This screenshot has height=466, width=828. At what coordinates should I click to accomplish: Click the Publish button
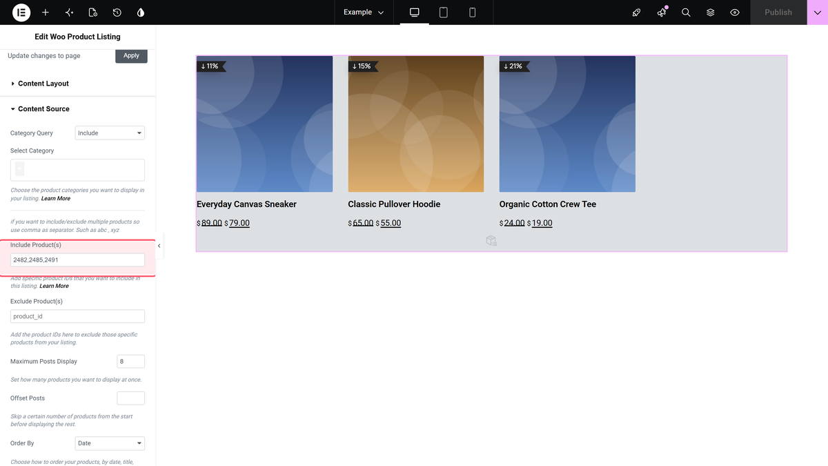tap(778, 12)
